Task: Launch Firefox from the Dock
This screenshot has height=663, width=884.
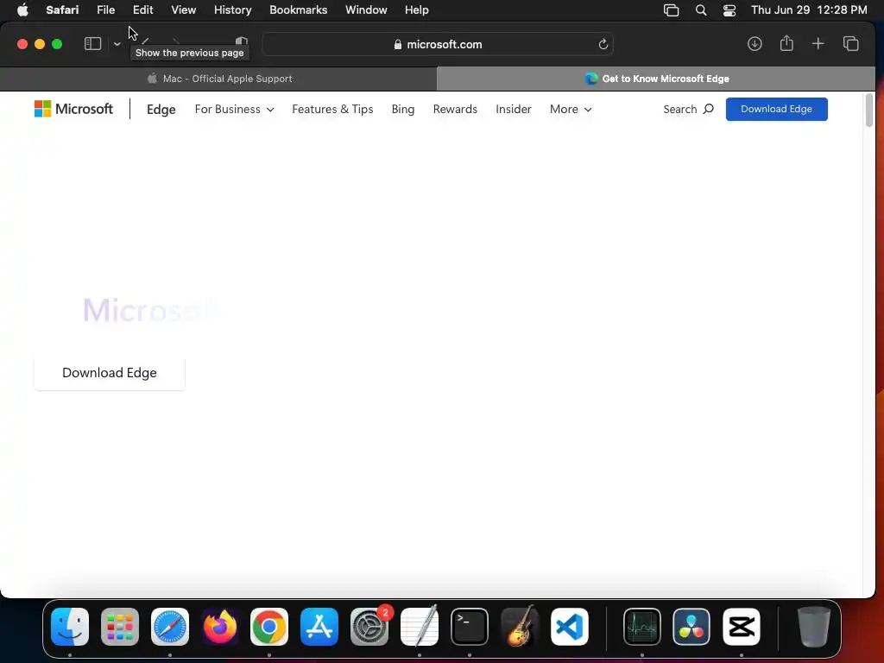Action: click(220, 627)
